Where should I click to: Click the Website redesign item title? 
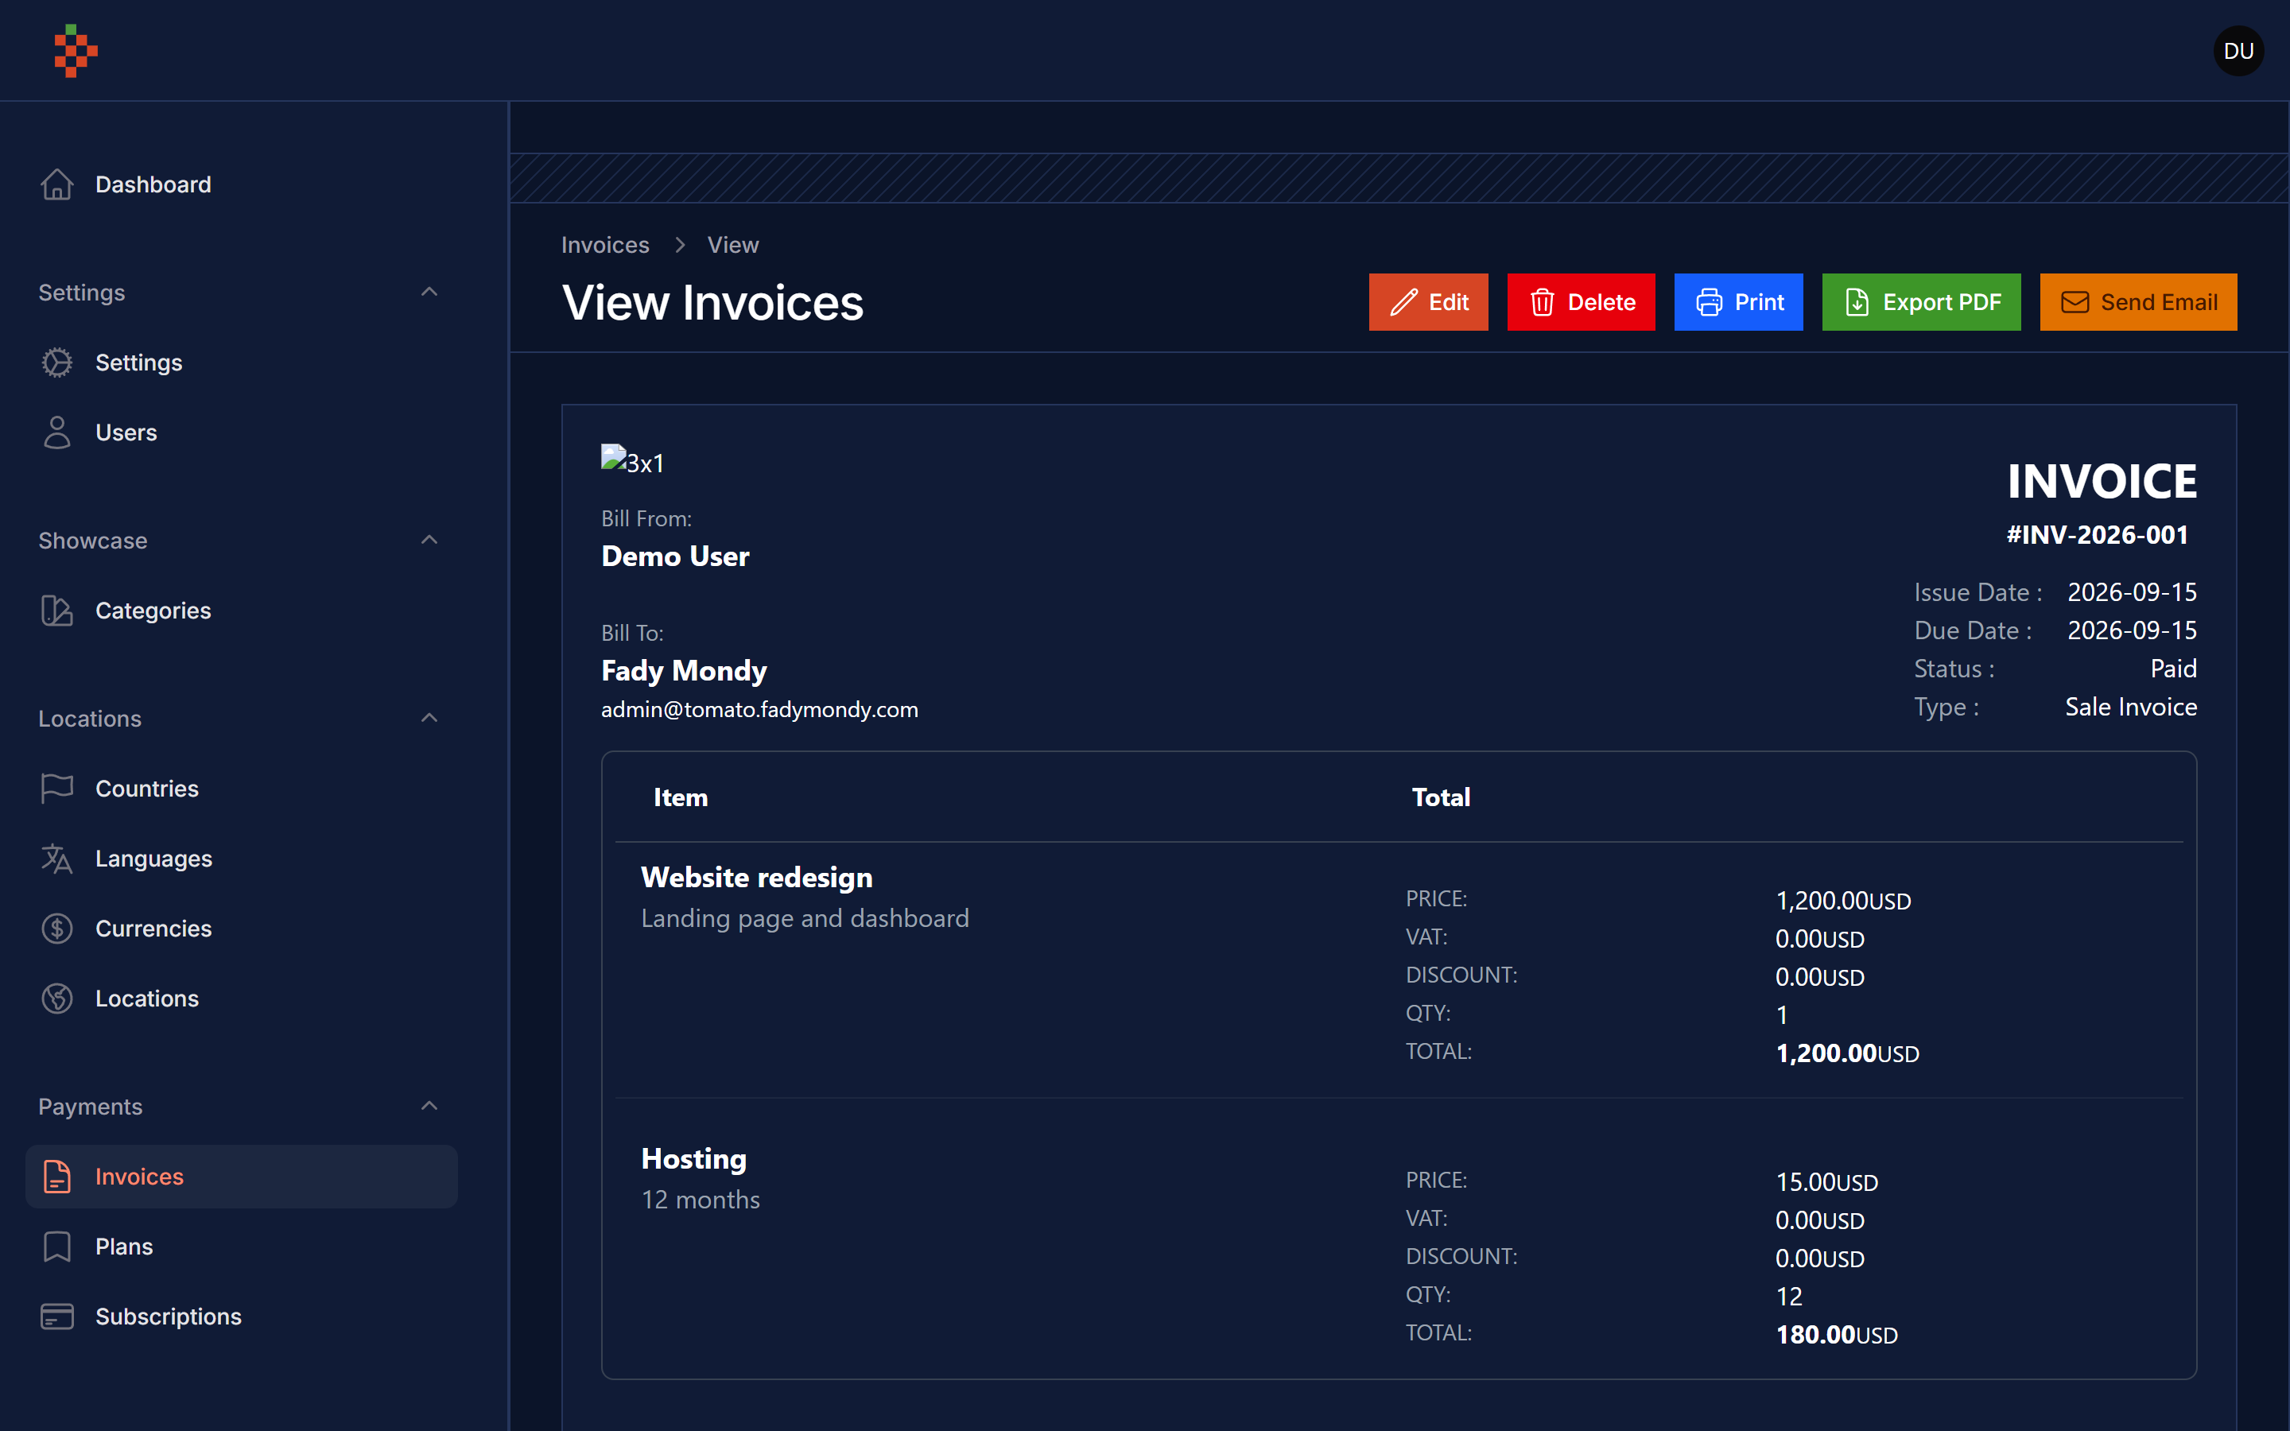tap(756, 878)
